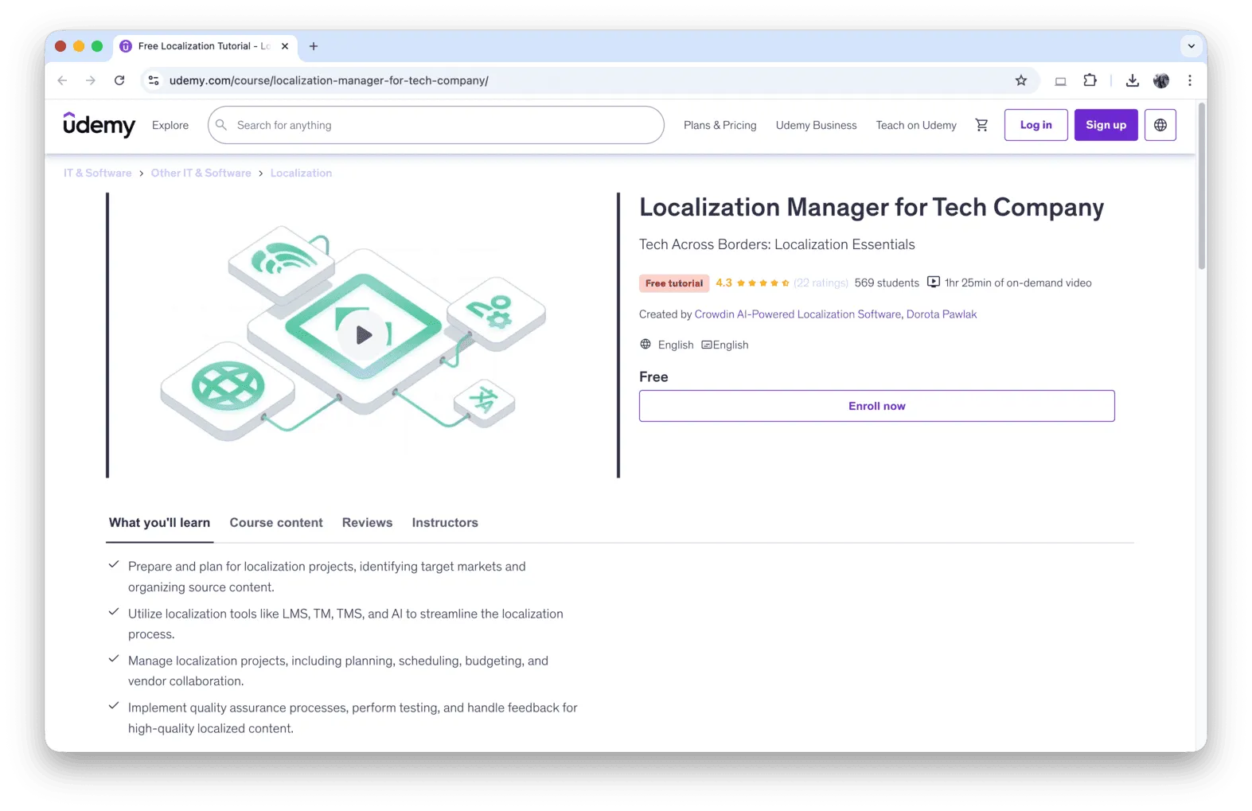The width and height of the screenshot is (1252, 811).
Task: Expand the tab search dropdown arrow
Action: tap(1192, 46)
